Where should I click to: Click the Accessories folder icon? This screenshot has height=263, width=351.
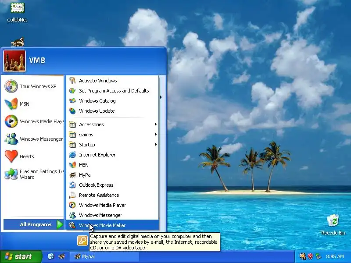[x=72, y=124]
